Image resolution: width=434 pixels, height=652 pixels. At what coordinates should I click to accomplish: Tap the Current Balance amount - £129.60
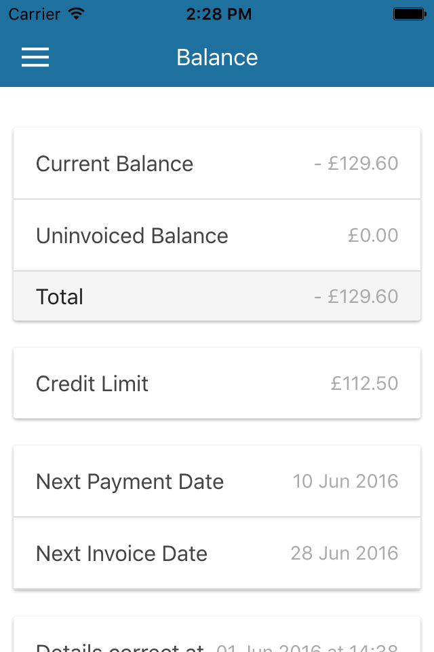pos(356,164)
